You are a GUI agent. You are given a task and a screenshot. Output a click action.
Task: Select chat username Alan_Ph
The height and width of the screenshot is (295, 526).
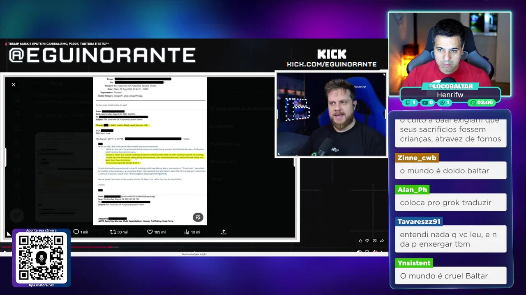tap(413, 190)
